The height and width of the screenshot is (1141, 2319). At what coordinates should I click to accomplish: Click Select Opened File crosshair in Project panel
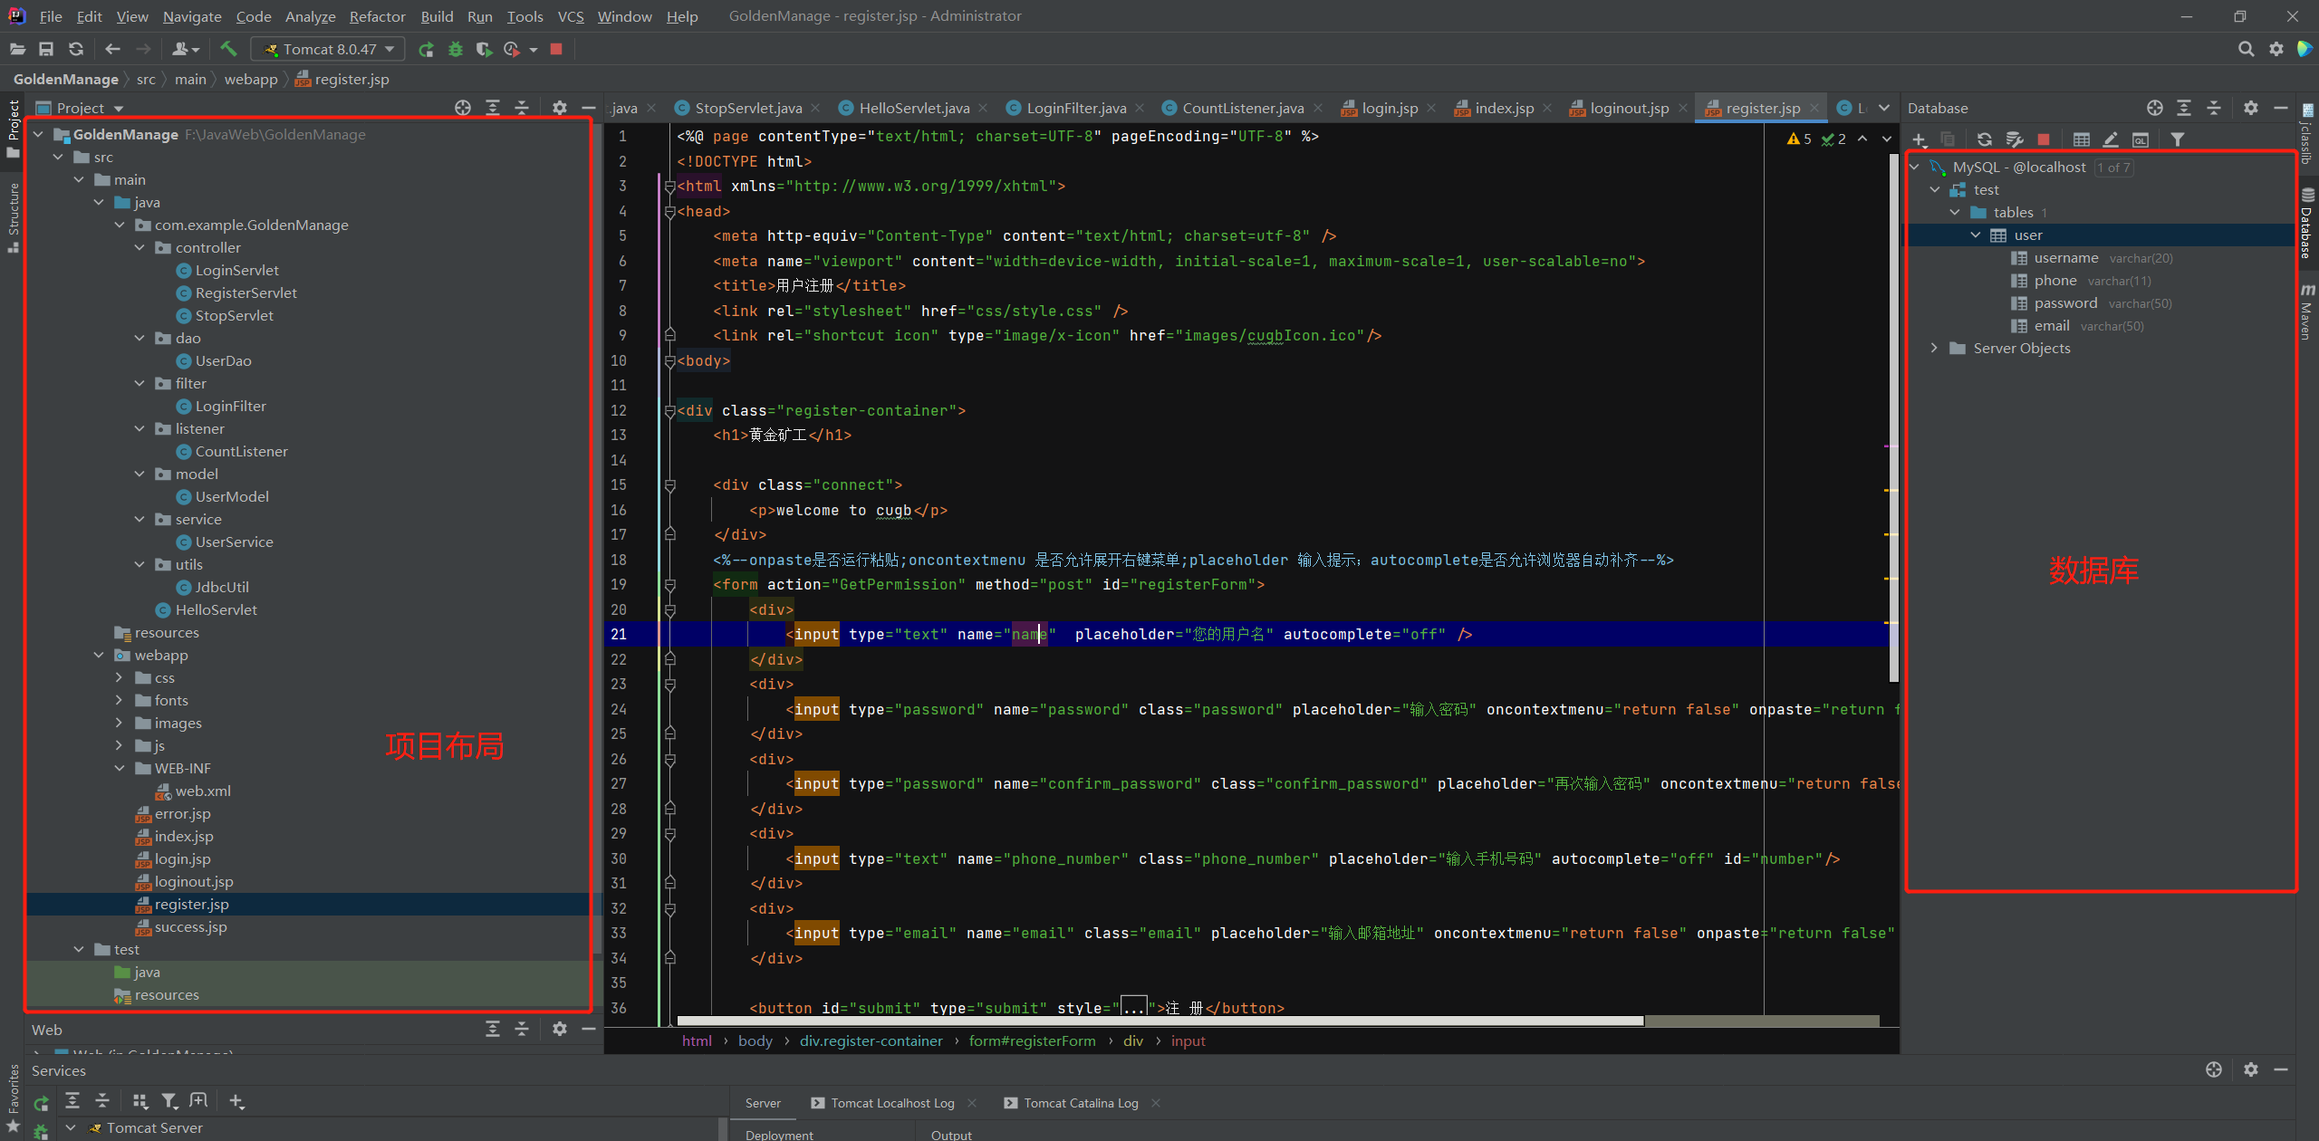coord(463,108)
